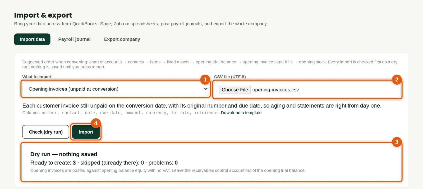Click the Dry run — nothing saved heading
Screen dimensions: 423x189
click(64, 154)
